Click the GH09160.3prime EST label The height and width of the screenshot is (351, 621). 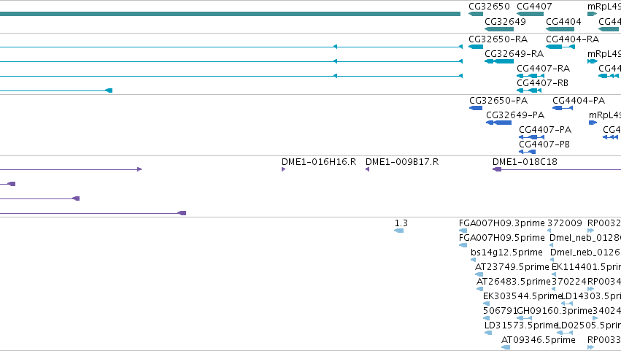555,311
